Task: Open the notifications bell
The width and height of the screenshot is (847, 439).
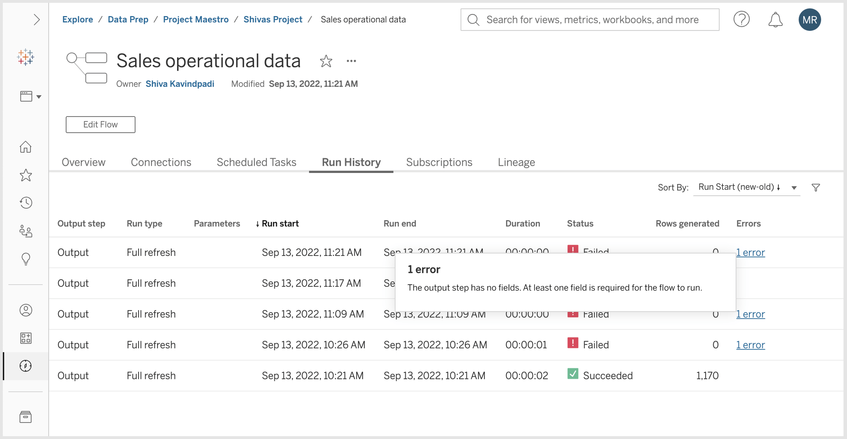Action: [775, 19]
